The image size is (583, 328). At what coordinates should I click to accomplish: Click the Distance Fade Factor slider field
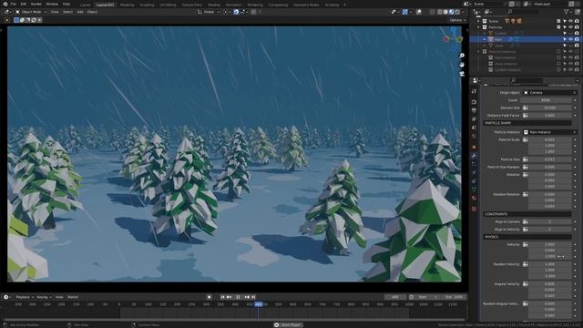coord(550,116)
